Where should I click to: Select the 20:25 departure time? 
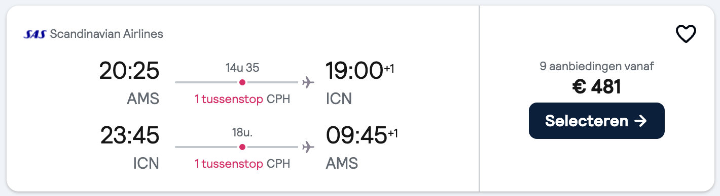pos(129,71)
